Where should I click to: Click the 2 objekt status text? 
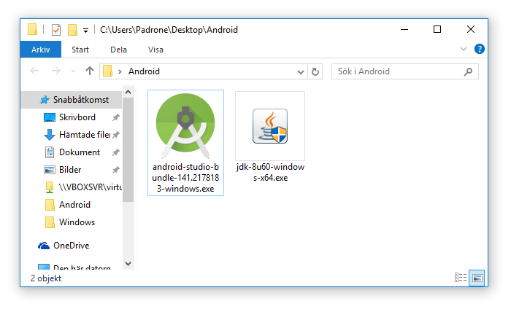[x=46, y=278]
